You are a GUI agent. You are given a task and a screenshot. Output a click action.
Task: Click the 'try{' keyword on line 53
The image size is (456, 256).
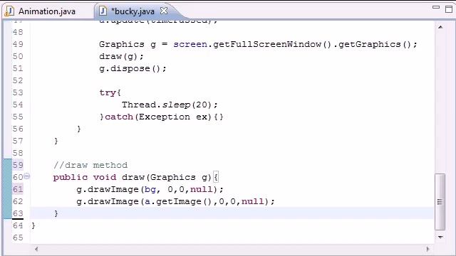tap(110, 93)
